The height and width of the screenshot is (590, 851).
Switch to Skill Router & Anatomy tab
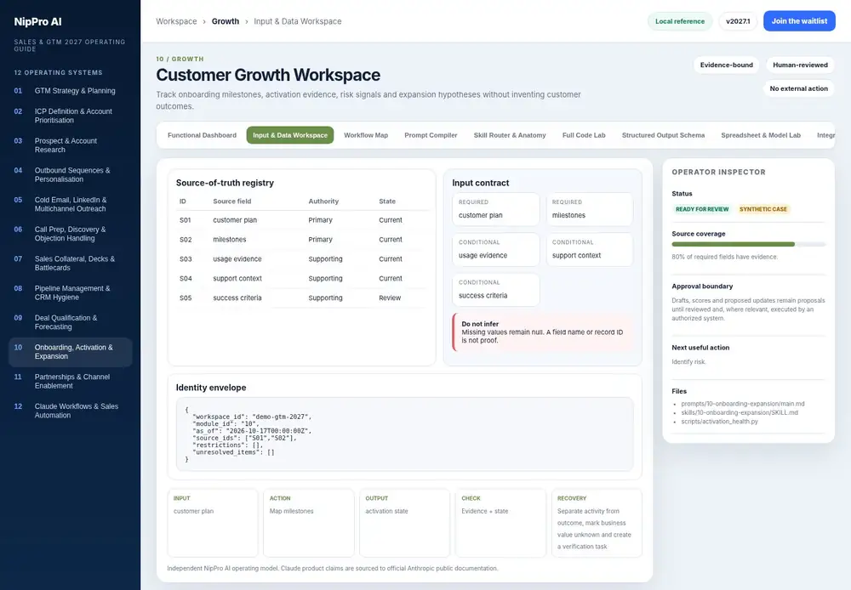[510, 135]
